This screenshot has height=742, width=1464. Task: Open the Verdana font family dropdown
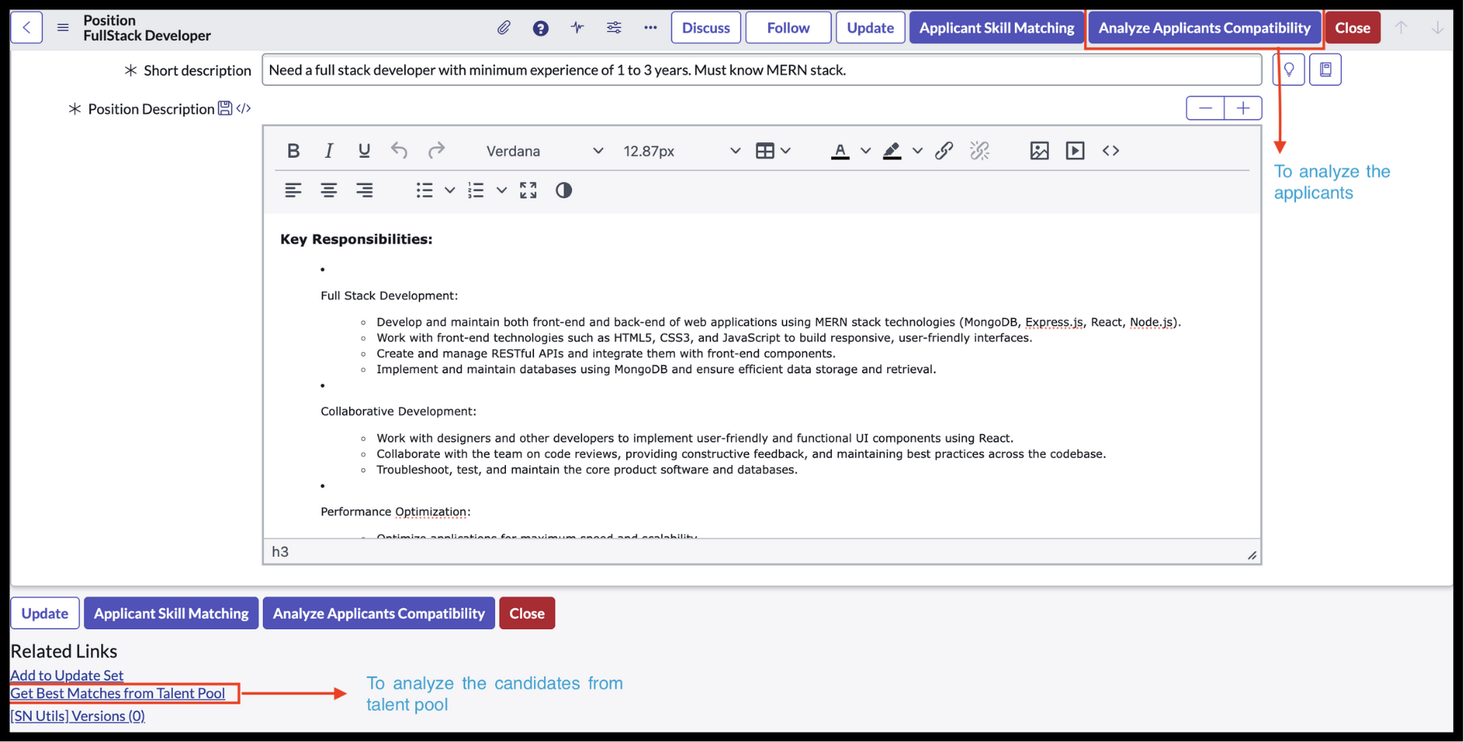pyautogui.click(x=544, y=151)
